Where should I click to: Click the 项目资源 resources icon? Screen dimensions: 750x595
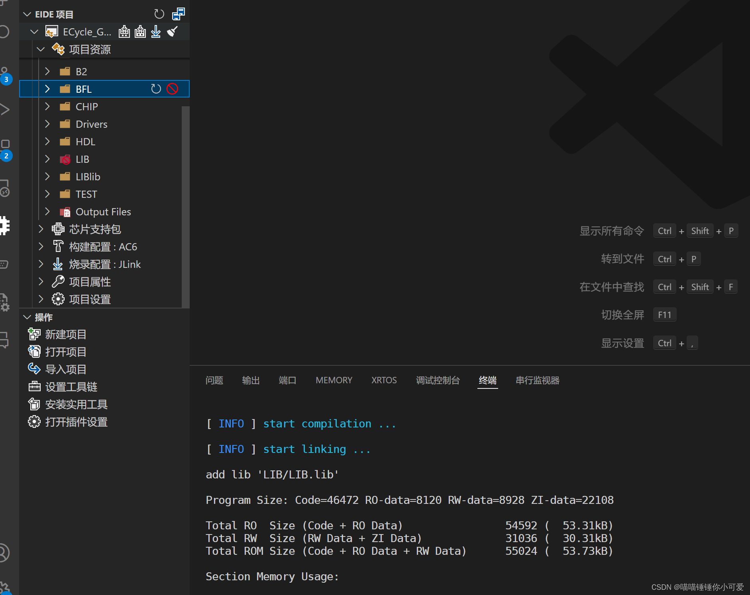coord(58,49)
